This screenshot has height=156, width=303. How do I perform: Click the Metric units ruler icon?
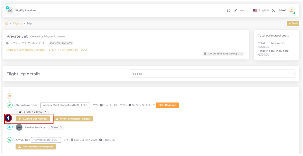click(236, 11)
